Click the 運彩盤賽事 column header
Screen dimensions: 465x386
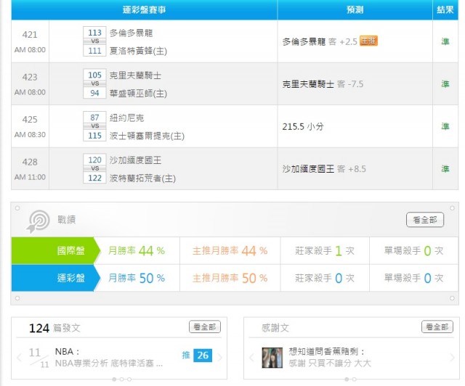click(x=144, y=9)
